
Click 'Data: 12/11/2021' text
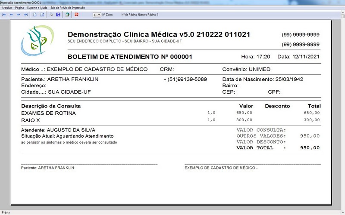(298, 57)
